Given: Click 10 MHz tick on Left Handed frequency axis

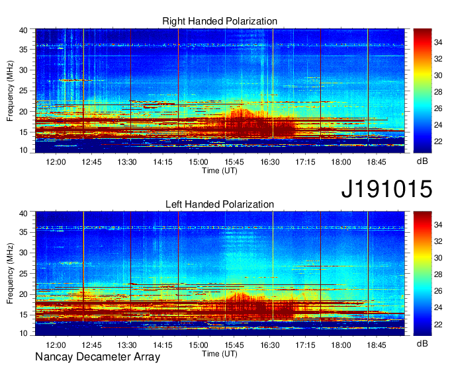Looking at the screenshot, I should (x=23, y=333).
